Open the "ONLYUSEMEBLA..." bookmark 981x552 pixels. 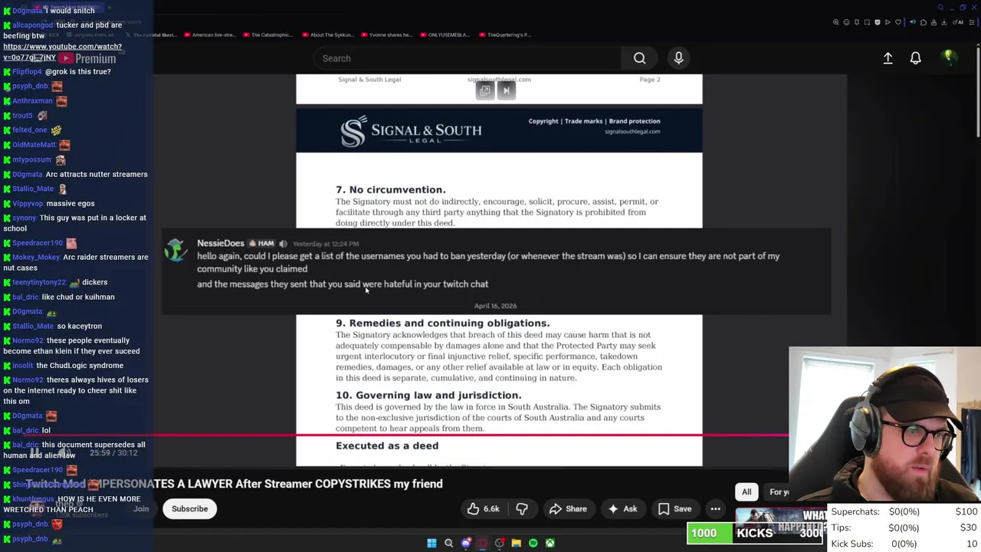coord(445,34)
